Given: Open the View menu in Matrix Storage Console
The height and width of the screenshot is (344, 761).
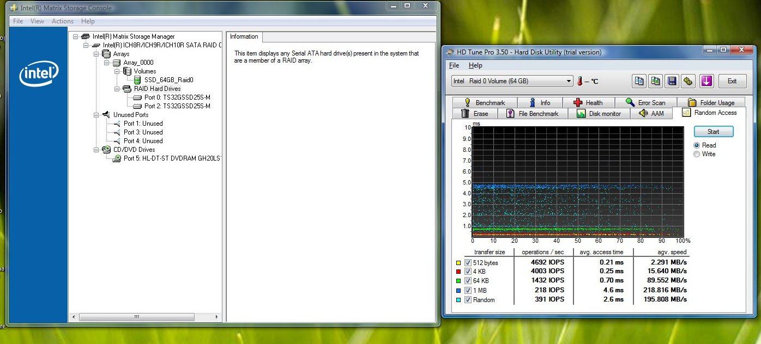Looking at the screenshot, I should pyautogui.click(x=37, y=21).
